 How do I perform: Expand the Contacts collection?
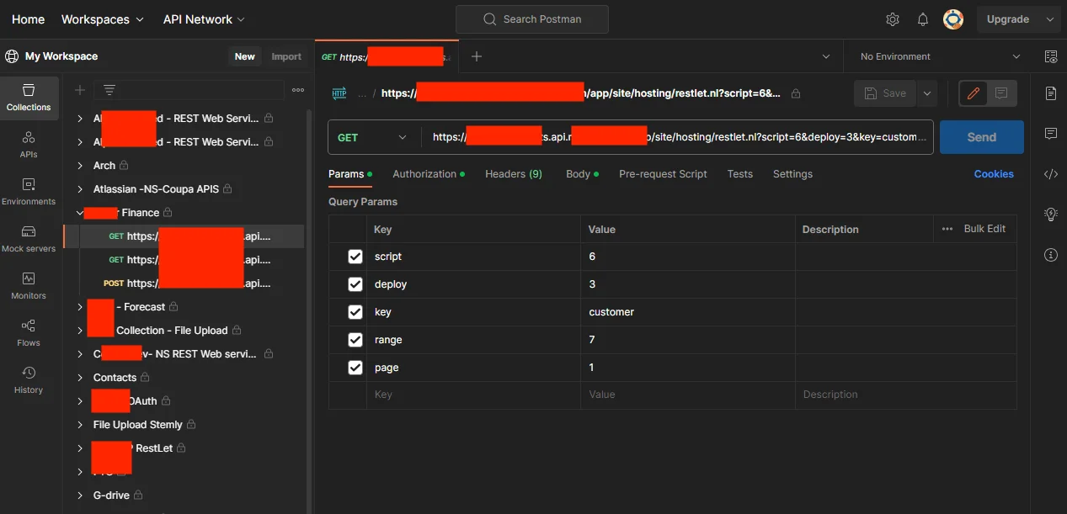[x=80, y=378]
